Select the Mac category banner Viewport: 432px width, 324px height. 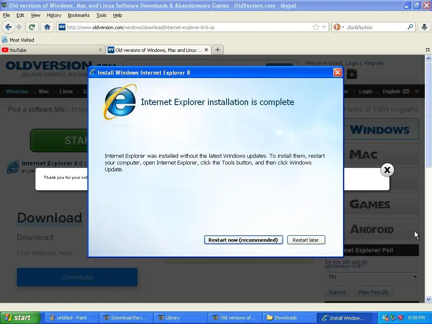tap(381, 154)
